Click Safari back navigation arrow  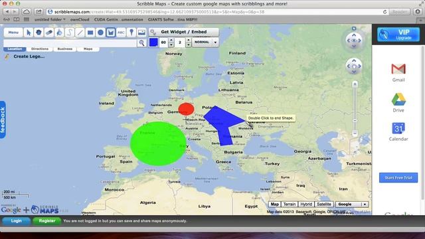(7, 12)
